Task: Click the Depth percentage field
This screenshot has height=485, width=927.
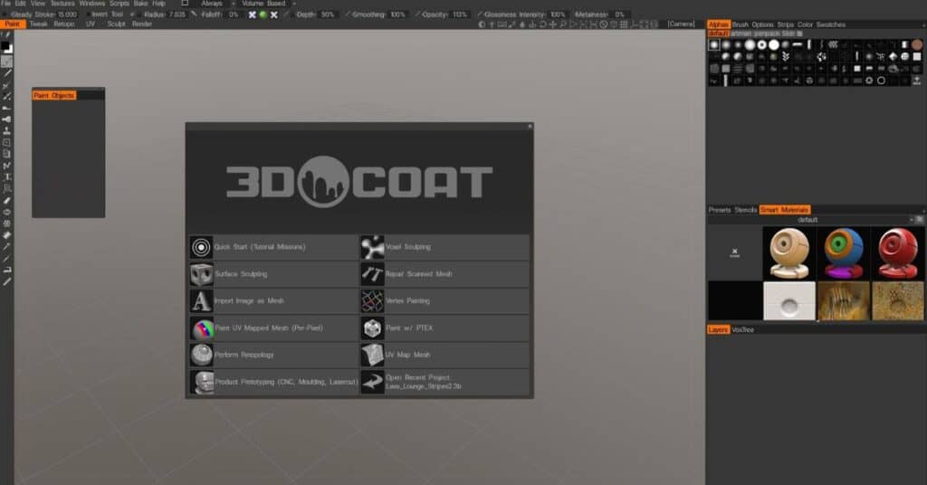Action: click(x=328, y=14)
